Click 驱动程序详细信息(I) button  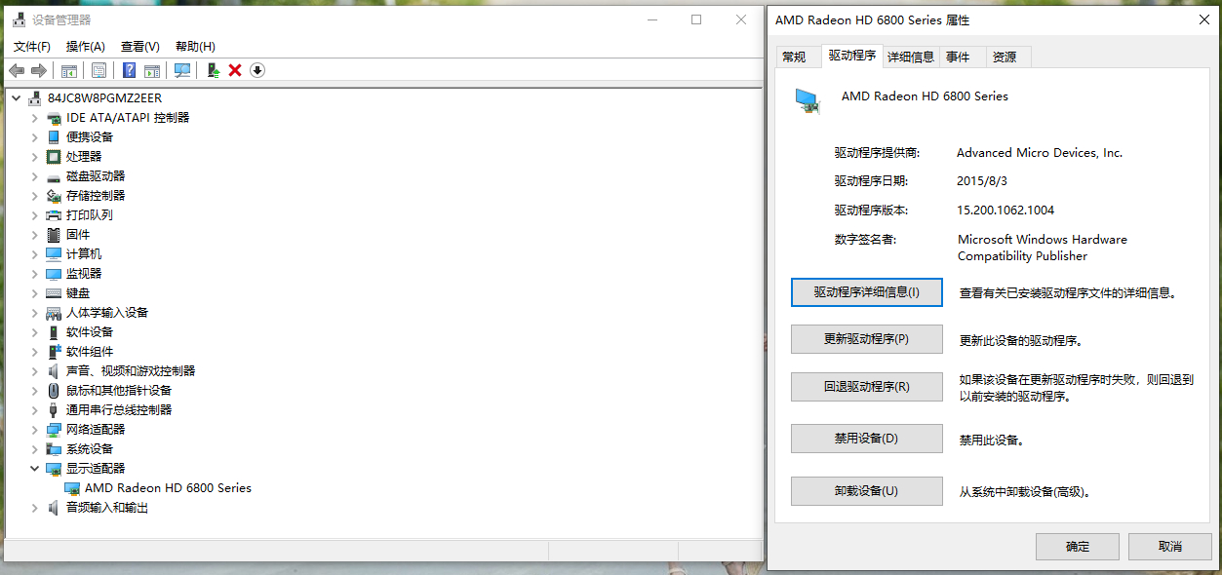coord(867,292)
